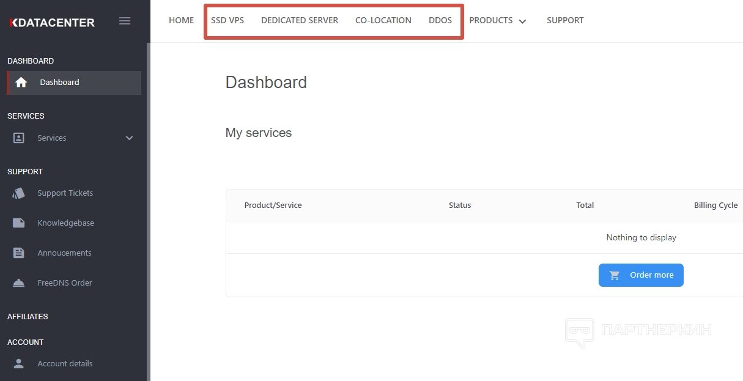Open the Support top menu link
The width and height of the screenshot is (743, 381).
[565, 20]
